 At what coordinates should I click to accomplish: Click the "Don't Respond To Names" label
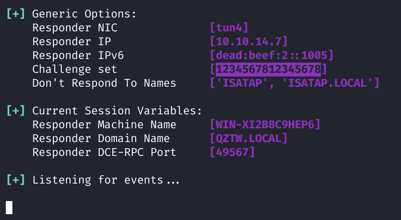pos(104,83)
